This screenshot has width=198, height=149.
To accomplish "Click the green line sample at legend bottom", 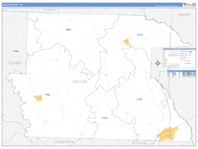I will [173, 67].
